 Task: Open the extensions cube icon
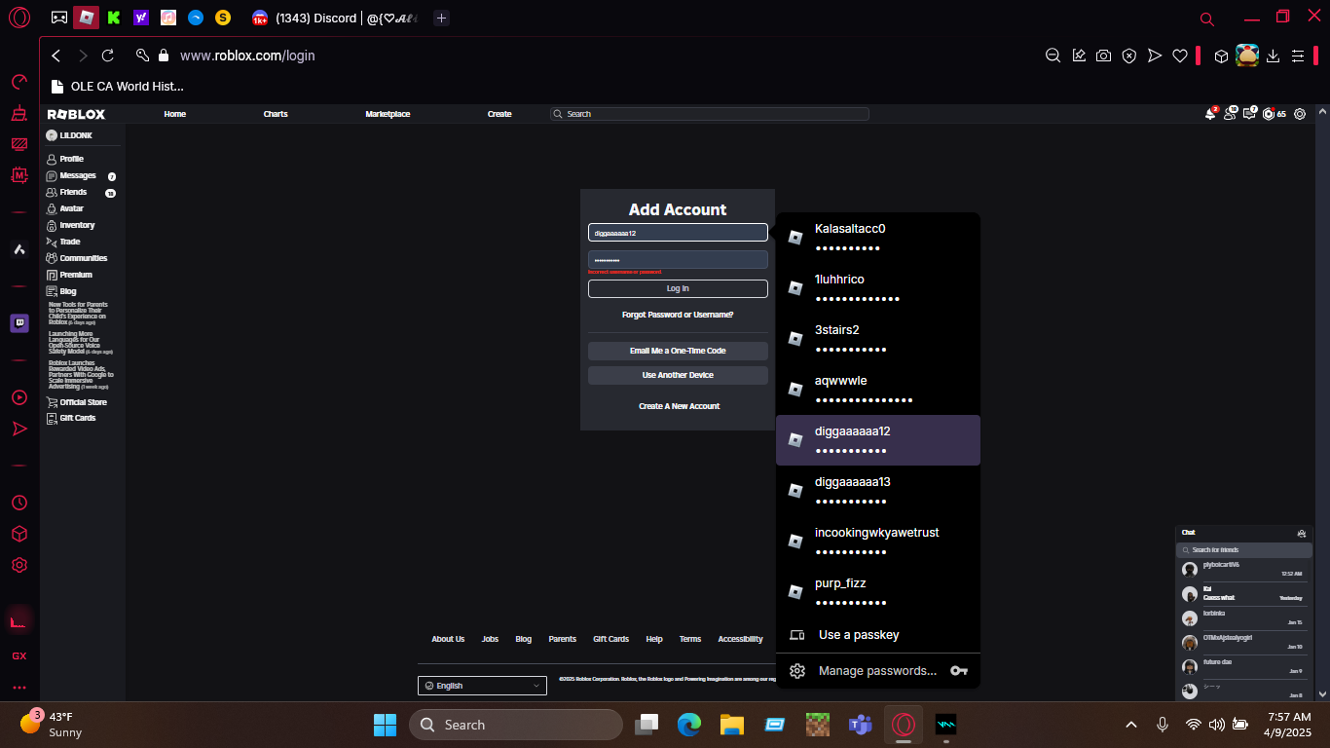tap(1221, 56)
